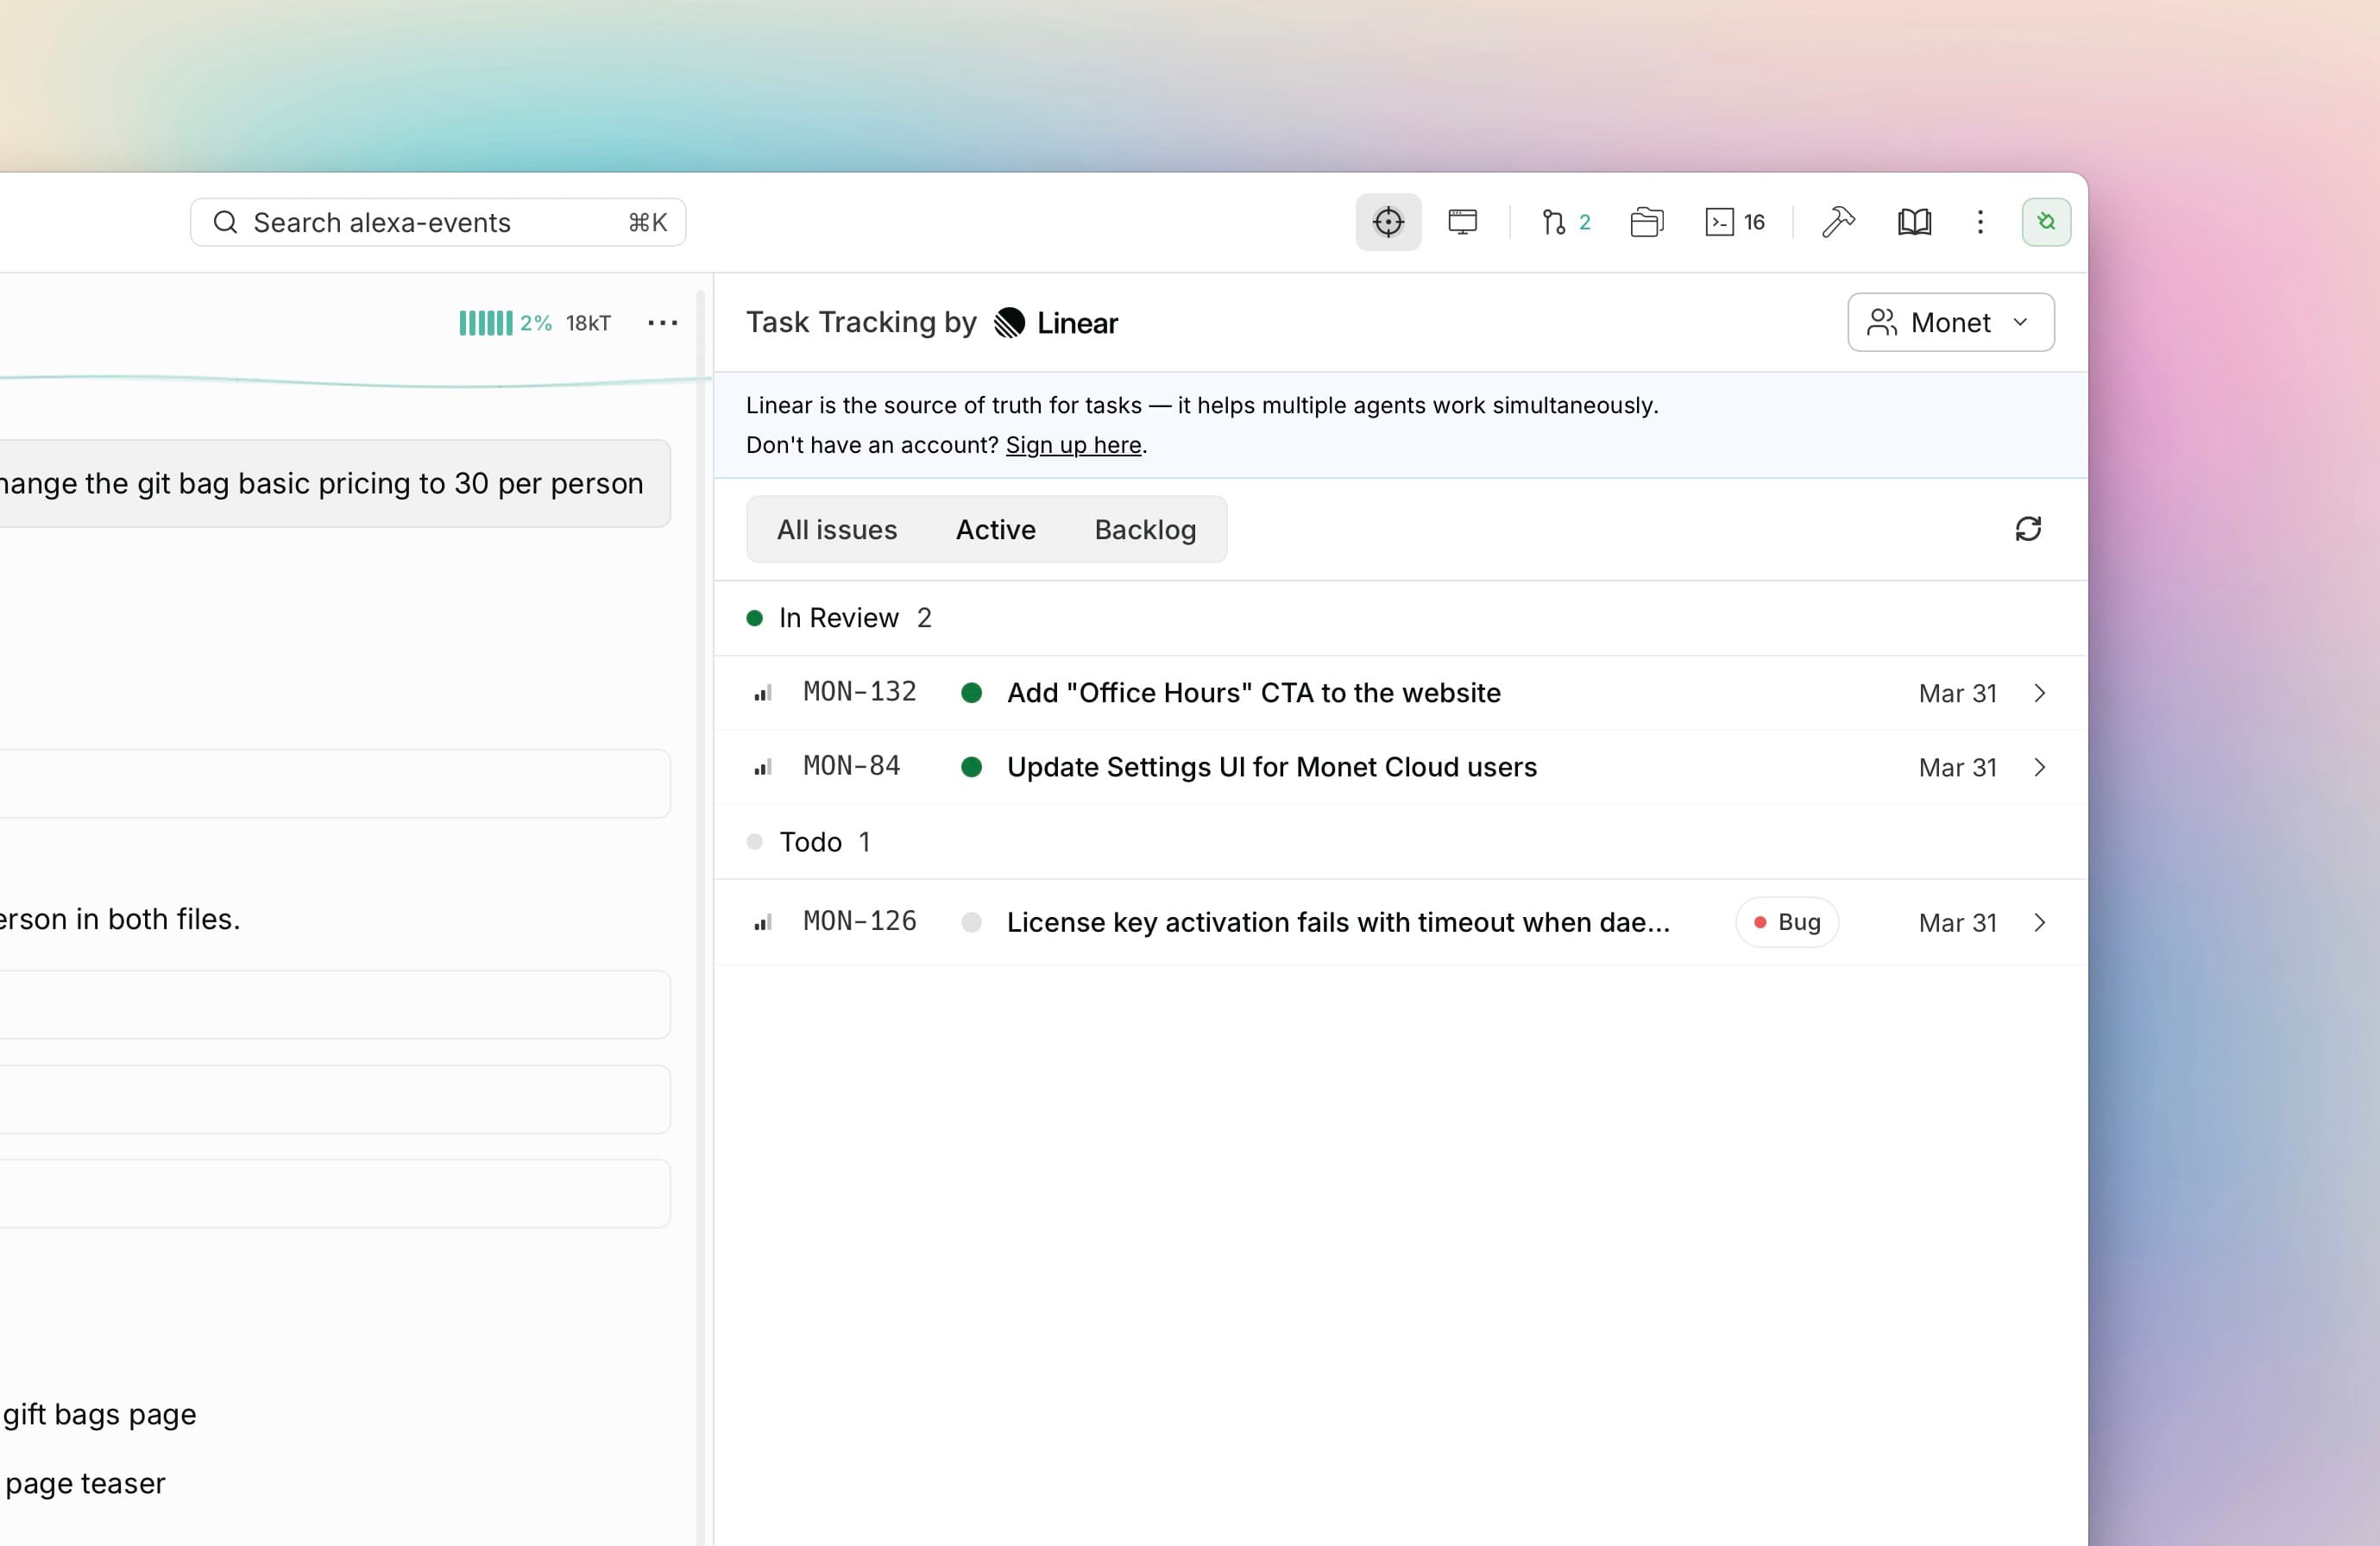This screenshot has height=1546, width=2380.
Task: Switch to the Backlog tab
Action: [x=1144, y=530]
